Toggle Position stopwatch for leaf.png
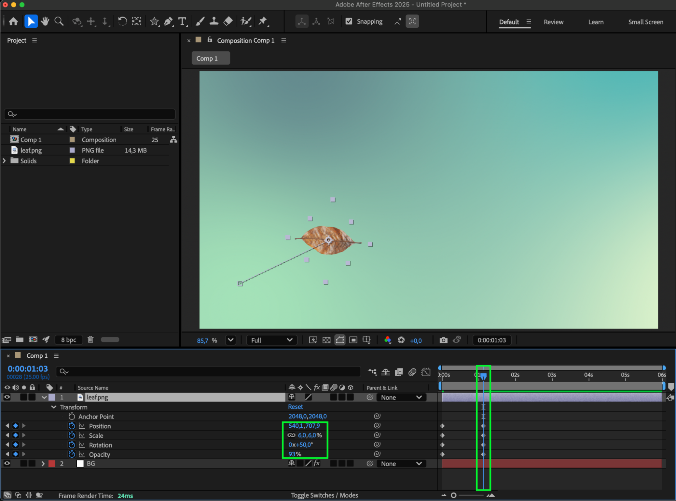 tap(71, 426)
